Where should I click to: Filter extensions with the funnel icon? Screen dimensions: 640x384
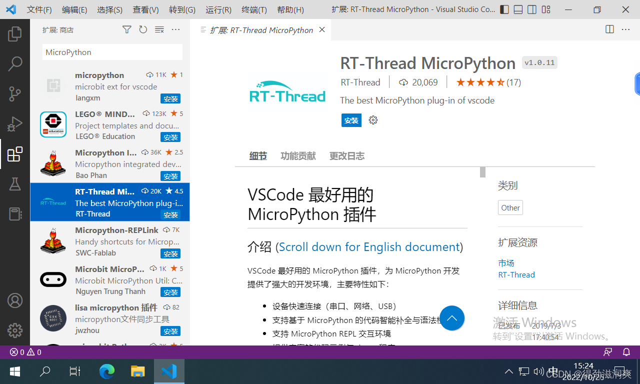[127, 30]
